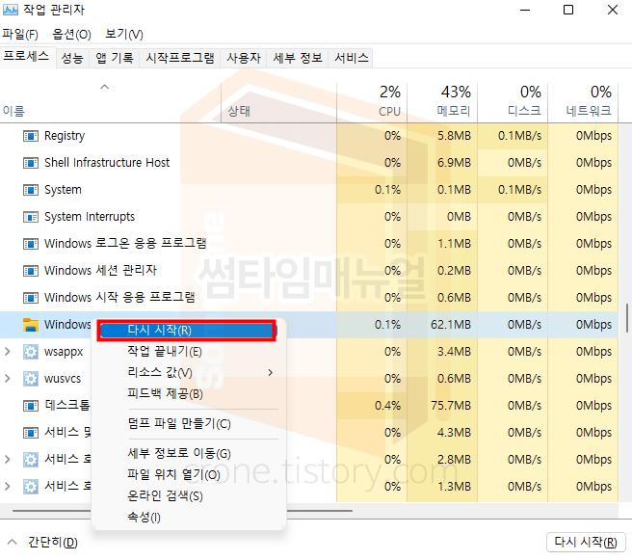Click the vertical scrollbar thumb
The width and height of the screenshot is (632, 560).
tap(627, 318)
